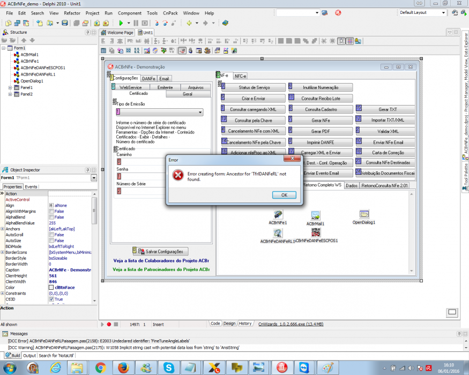Open the Refactor menu

click(72, 13)
